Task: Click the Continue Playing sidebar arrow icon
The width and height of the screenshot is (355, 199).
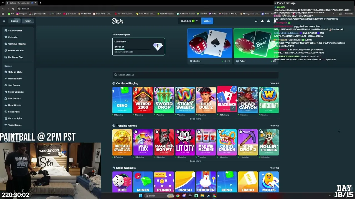Action: pos(6,44)
